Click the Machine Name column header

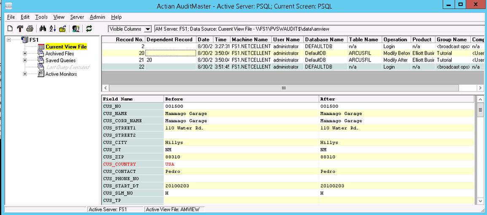250,40
